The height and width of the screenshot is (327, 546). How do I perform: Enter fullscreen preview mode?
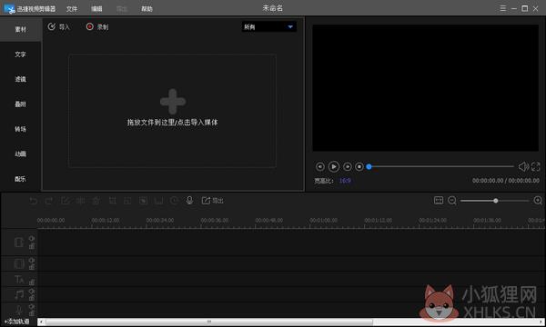coord(536,167)
